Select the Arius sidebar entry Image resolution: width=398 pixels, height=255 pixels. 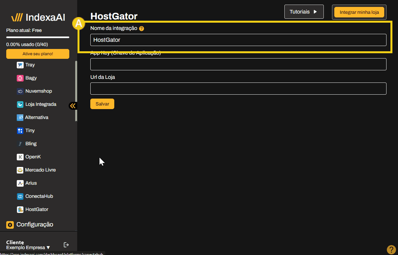31,183
